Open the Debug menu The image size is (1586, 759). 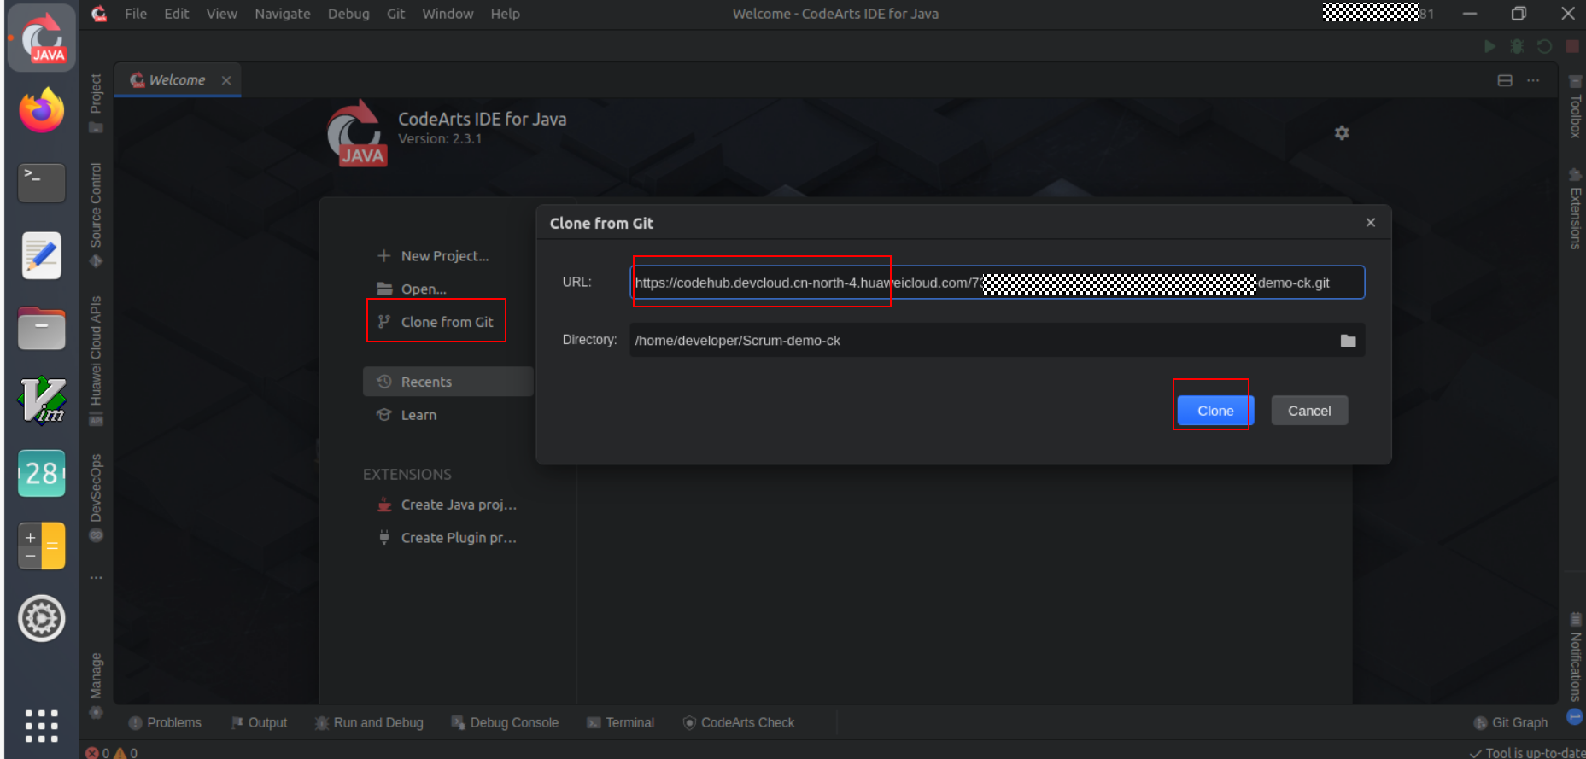coord(348,14)
